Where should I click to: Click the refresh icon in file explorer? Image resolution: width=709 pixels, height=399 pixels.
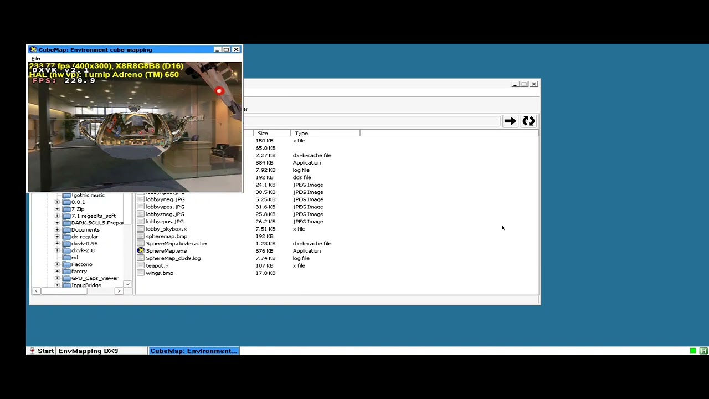pyautogui.click(x=528, y=121)
